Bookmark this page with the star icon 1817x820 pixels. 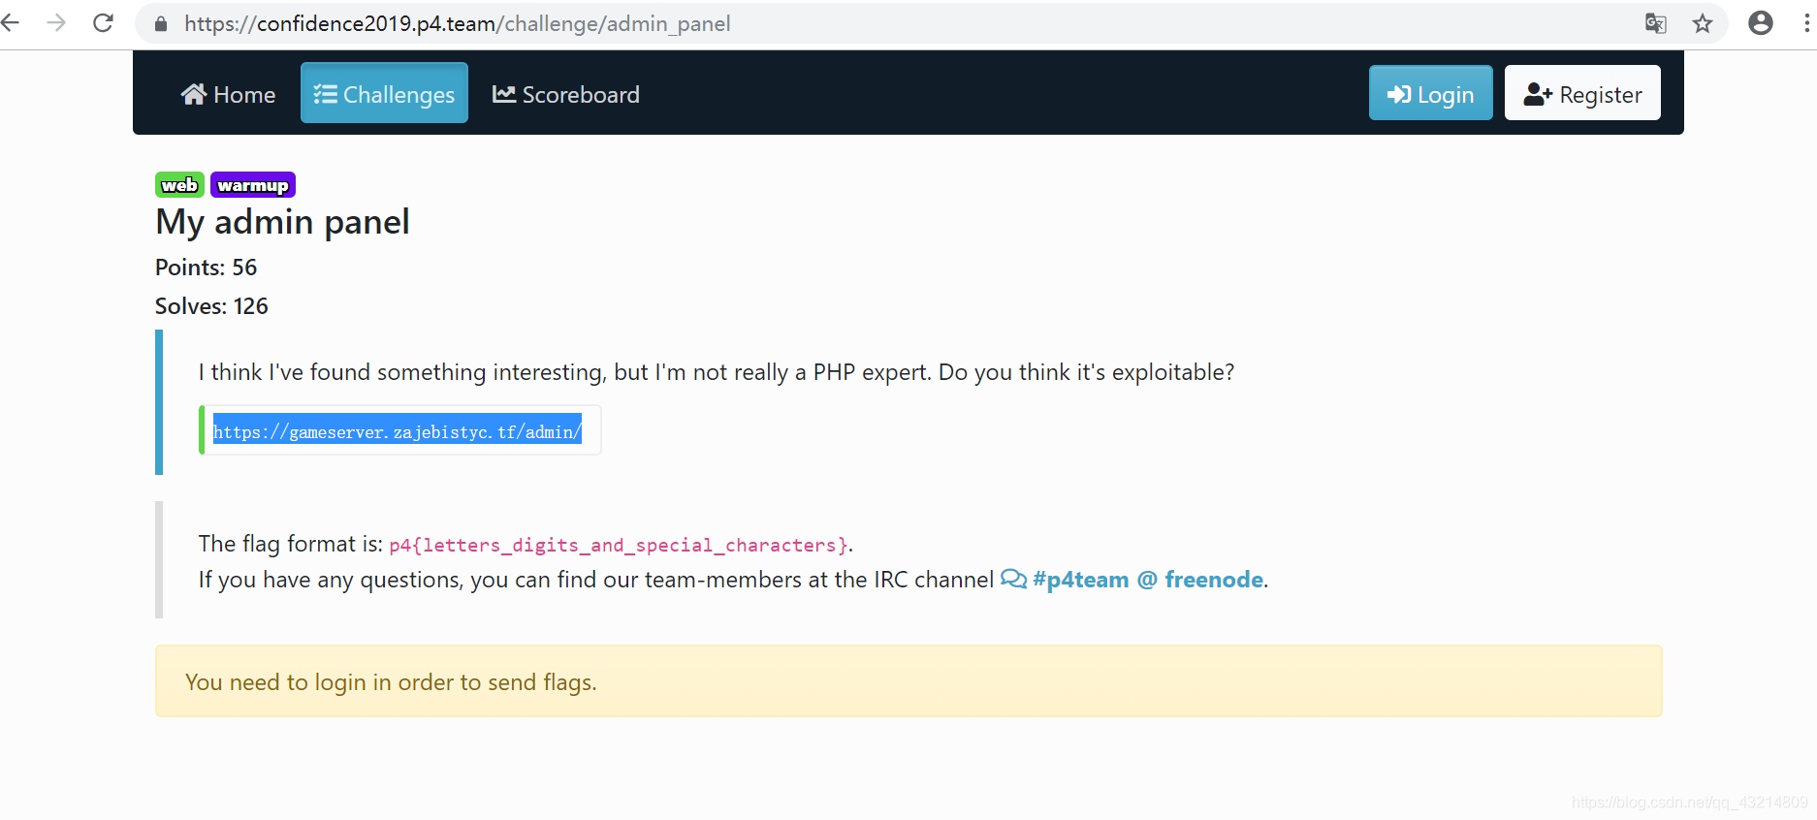point(1703,23)
